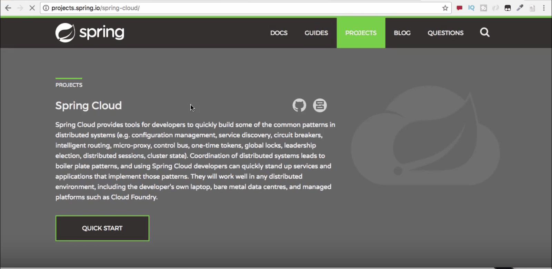This screenshot has width=552, height=269.
Task: Visit the BLOG page
Action: pyautogui.click(x=402, y=33)
